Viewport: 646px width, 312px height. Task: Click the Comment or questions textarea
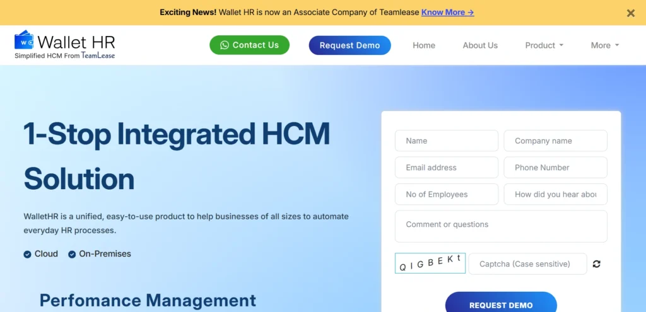pyautogui.click(x=501, y=226)
